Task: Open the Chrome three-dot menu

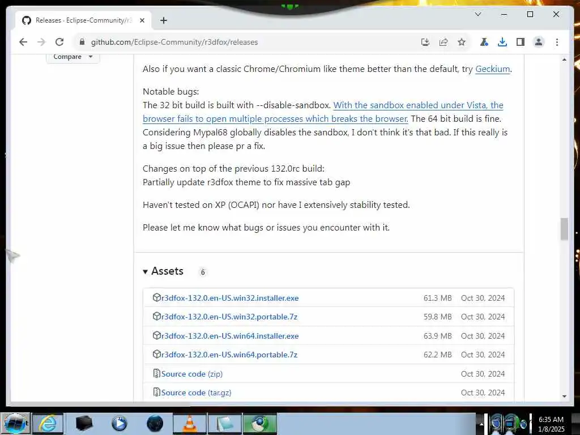Action: pos(557,42)
